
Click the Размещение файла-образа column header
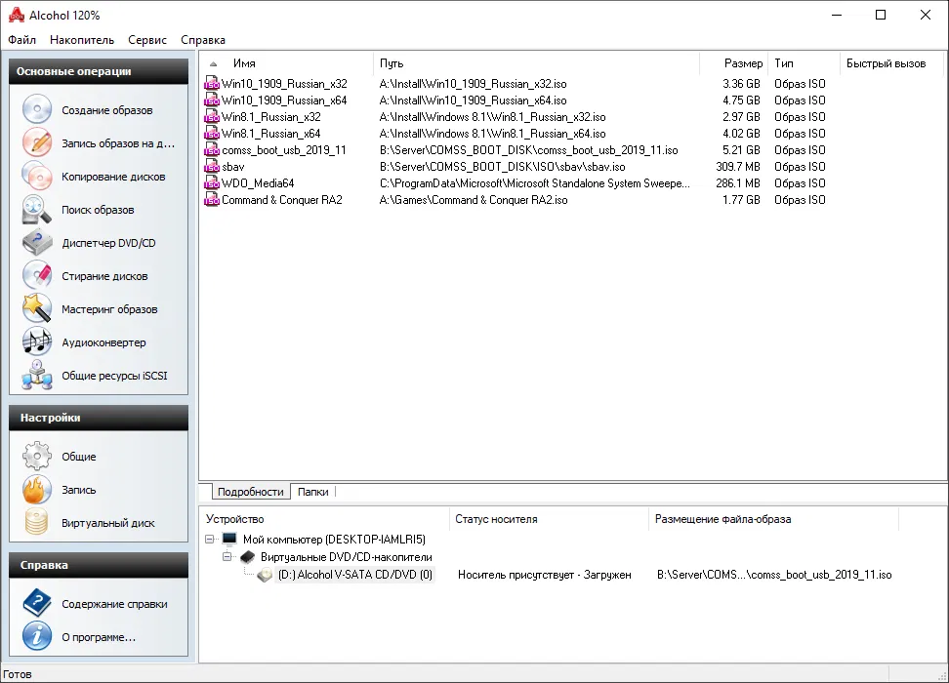point(773,519)
